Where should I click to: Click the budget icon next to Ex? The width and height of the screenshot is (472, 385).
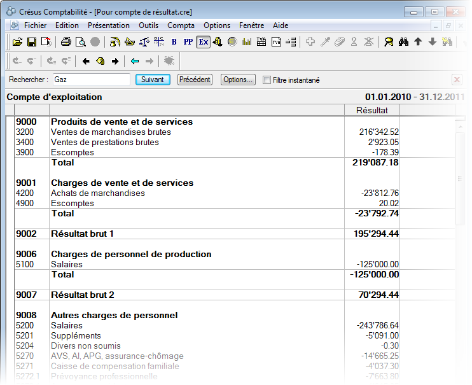tap(218, 42)
